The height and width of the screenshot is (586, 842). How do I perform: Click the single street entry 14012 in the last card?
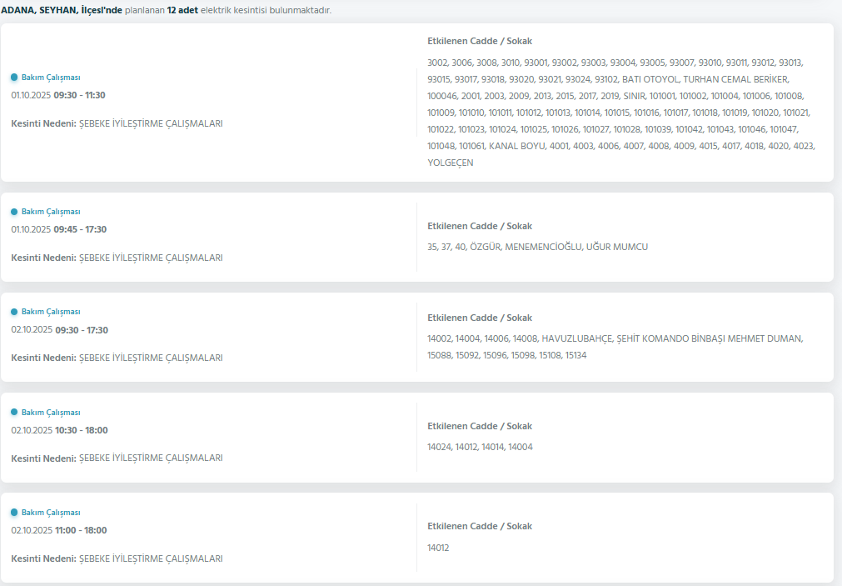[x=438, y=548]
